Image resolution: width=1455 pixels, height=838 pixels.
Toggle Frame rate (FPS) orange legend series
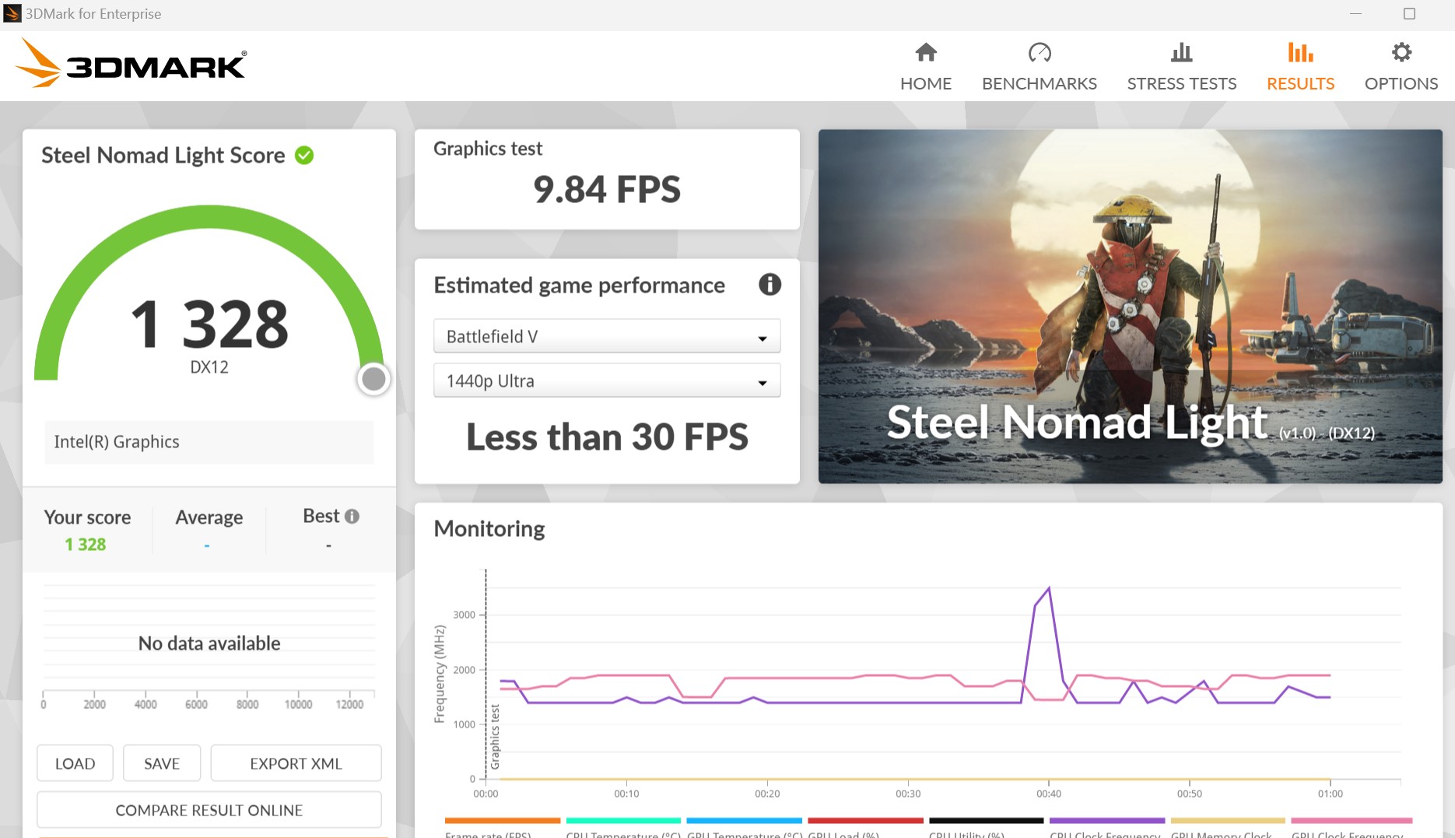click(502, 822)
